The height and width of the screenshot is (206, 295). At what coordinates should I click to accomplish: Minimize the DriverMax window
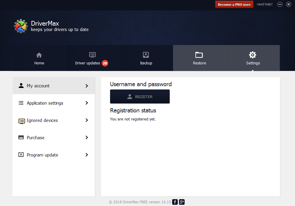(x=280, y=4)
